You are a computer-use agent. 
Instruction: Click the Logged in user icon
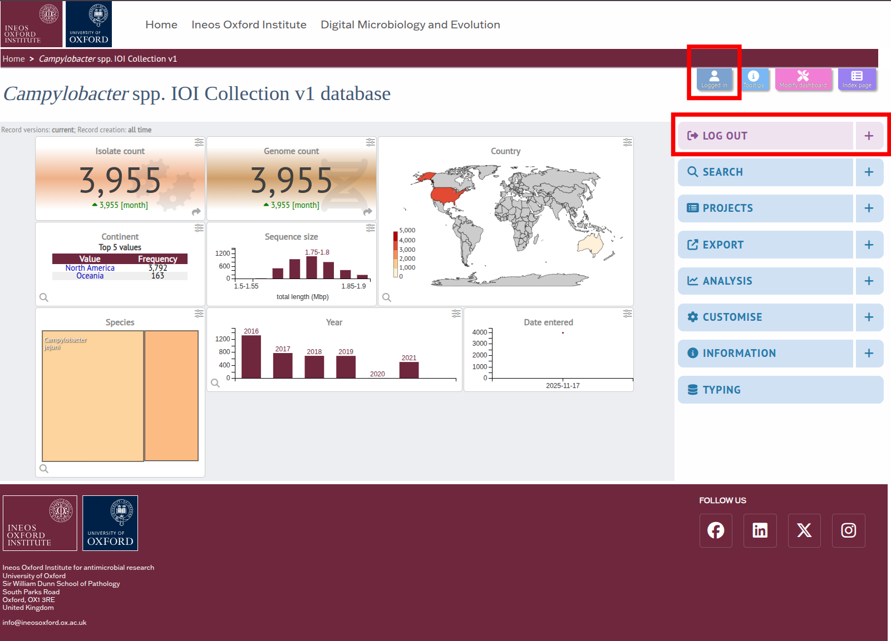714,79
